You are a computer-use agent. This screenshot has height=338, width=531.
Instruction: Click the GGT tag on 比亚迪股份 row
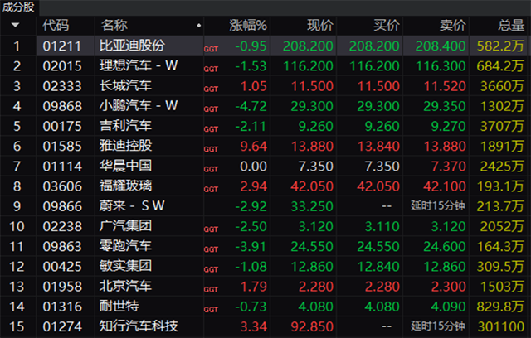211,50
